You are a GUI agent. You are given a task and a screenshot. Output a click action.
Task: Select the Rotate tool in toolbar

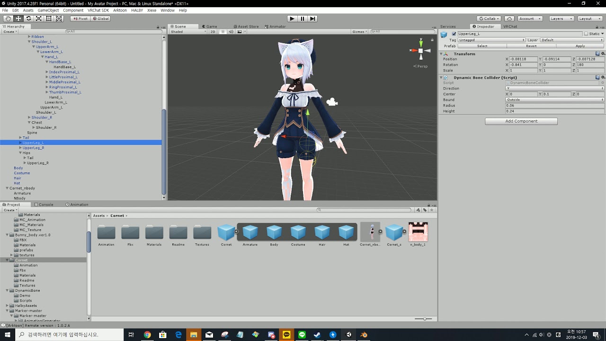pos(28,18)
